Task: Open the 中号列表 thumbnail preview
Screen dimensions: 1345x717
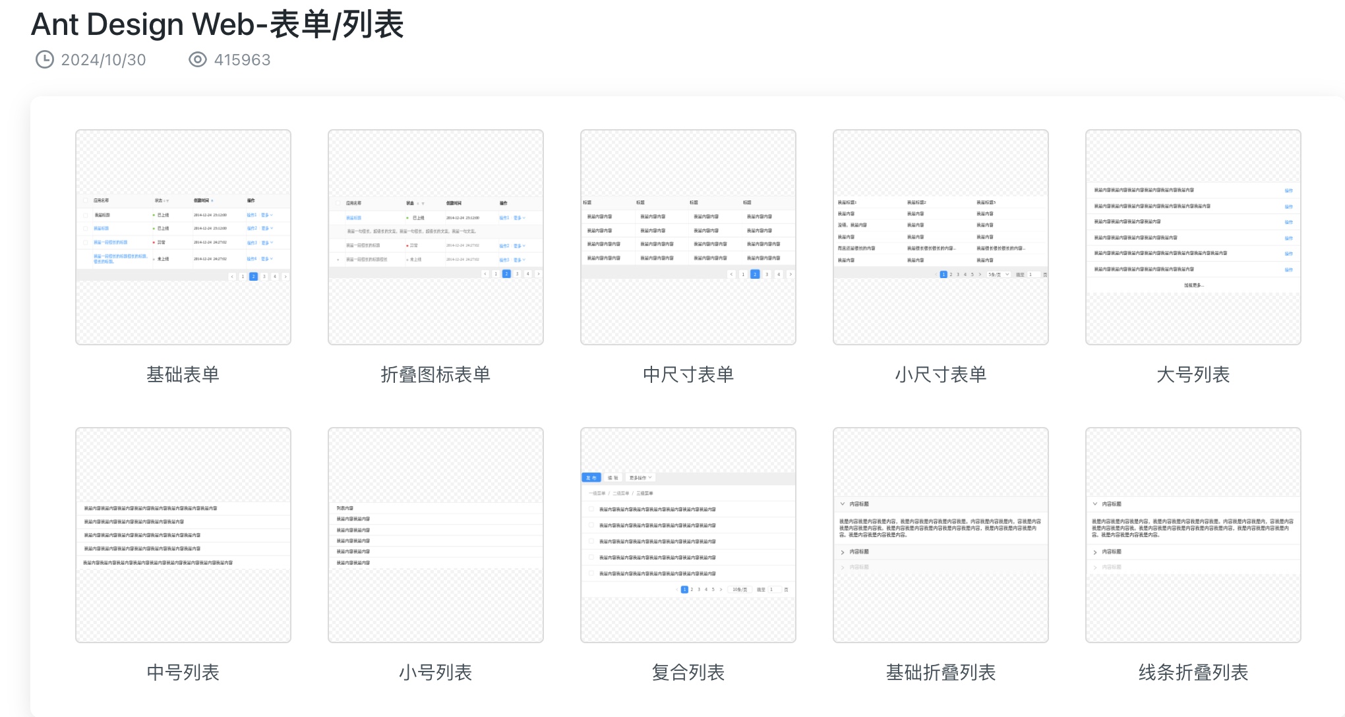Action: [183, 535]
